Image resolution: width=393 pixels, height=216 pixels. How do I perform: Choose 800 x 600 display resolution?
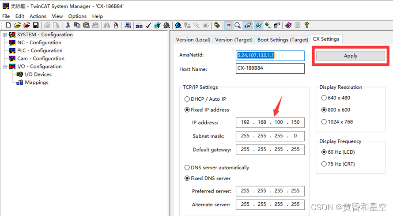(x=336, y=110)
